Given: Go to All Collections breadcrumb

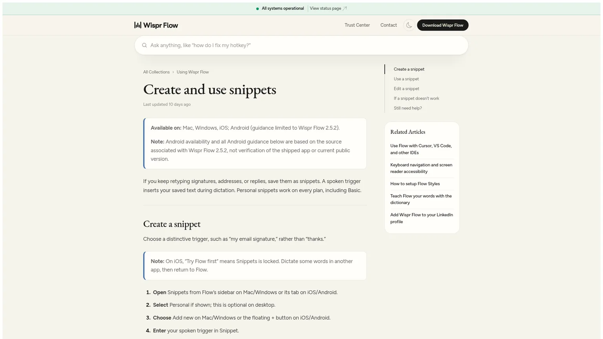Looking at the screenshot, I should [156, 72].
